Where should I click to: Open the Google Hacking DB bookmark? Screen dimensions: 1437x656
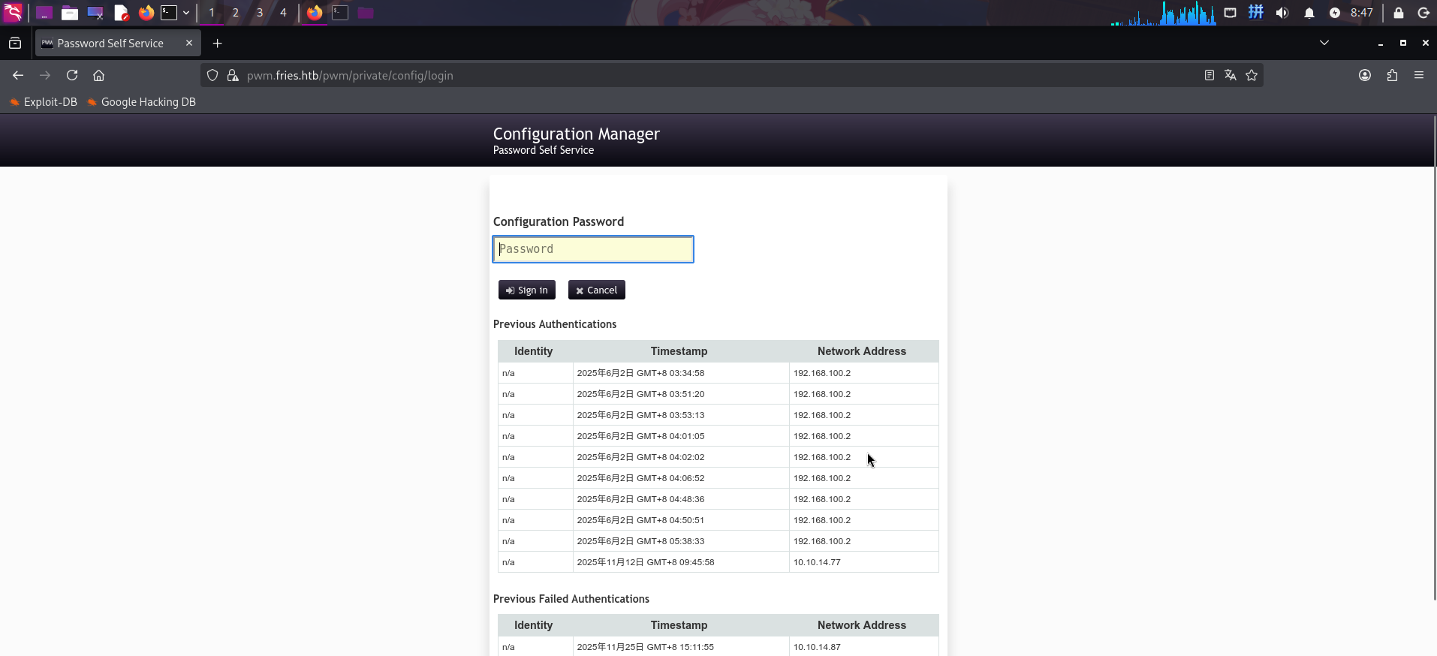pos(141,102)
